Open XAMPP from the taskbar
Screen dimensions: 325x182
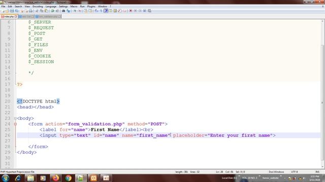(93, 178)
